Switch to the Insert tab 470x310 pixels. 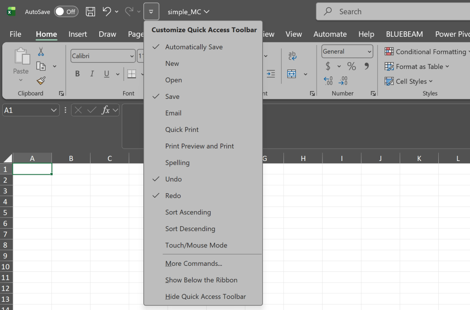(x=78, y=34)
